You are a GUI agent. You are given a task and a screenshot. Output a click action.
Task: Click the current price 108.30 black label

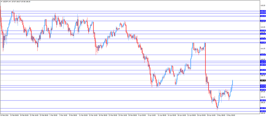pyautogui.click(x=263, y=80)
